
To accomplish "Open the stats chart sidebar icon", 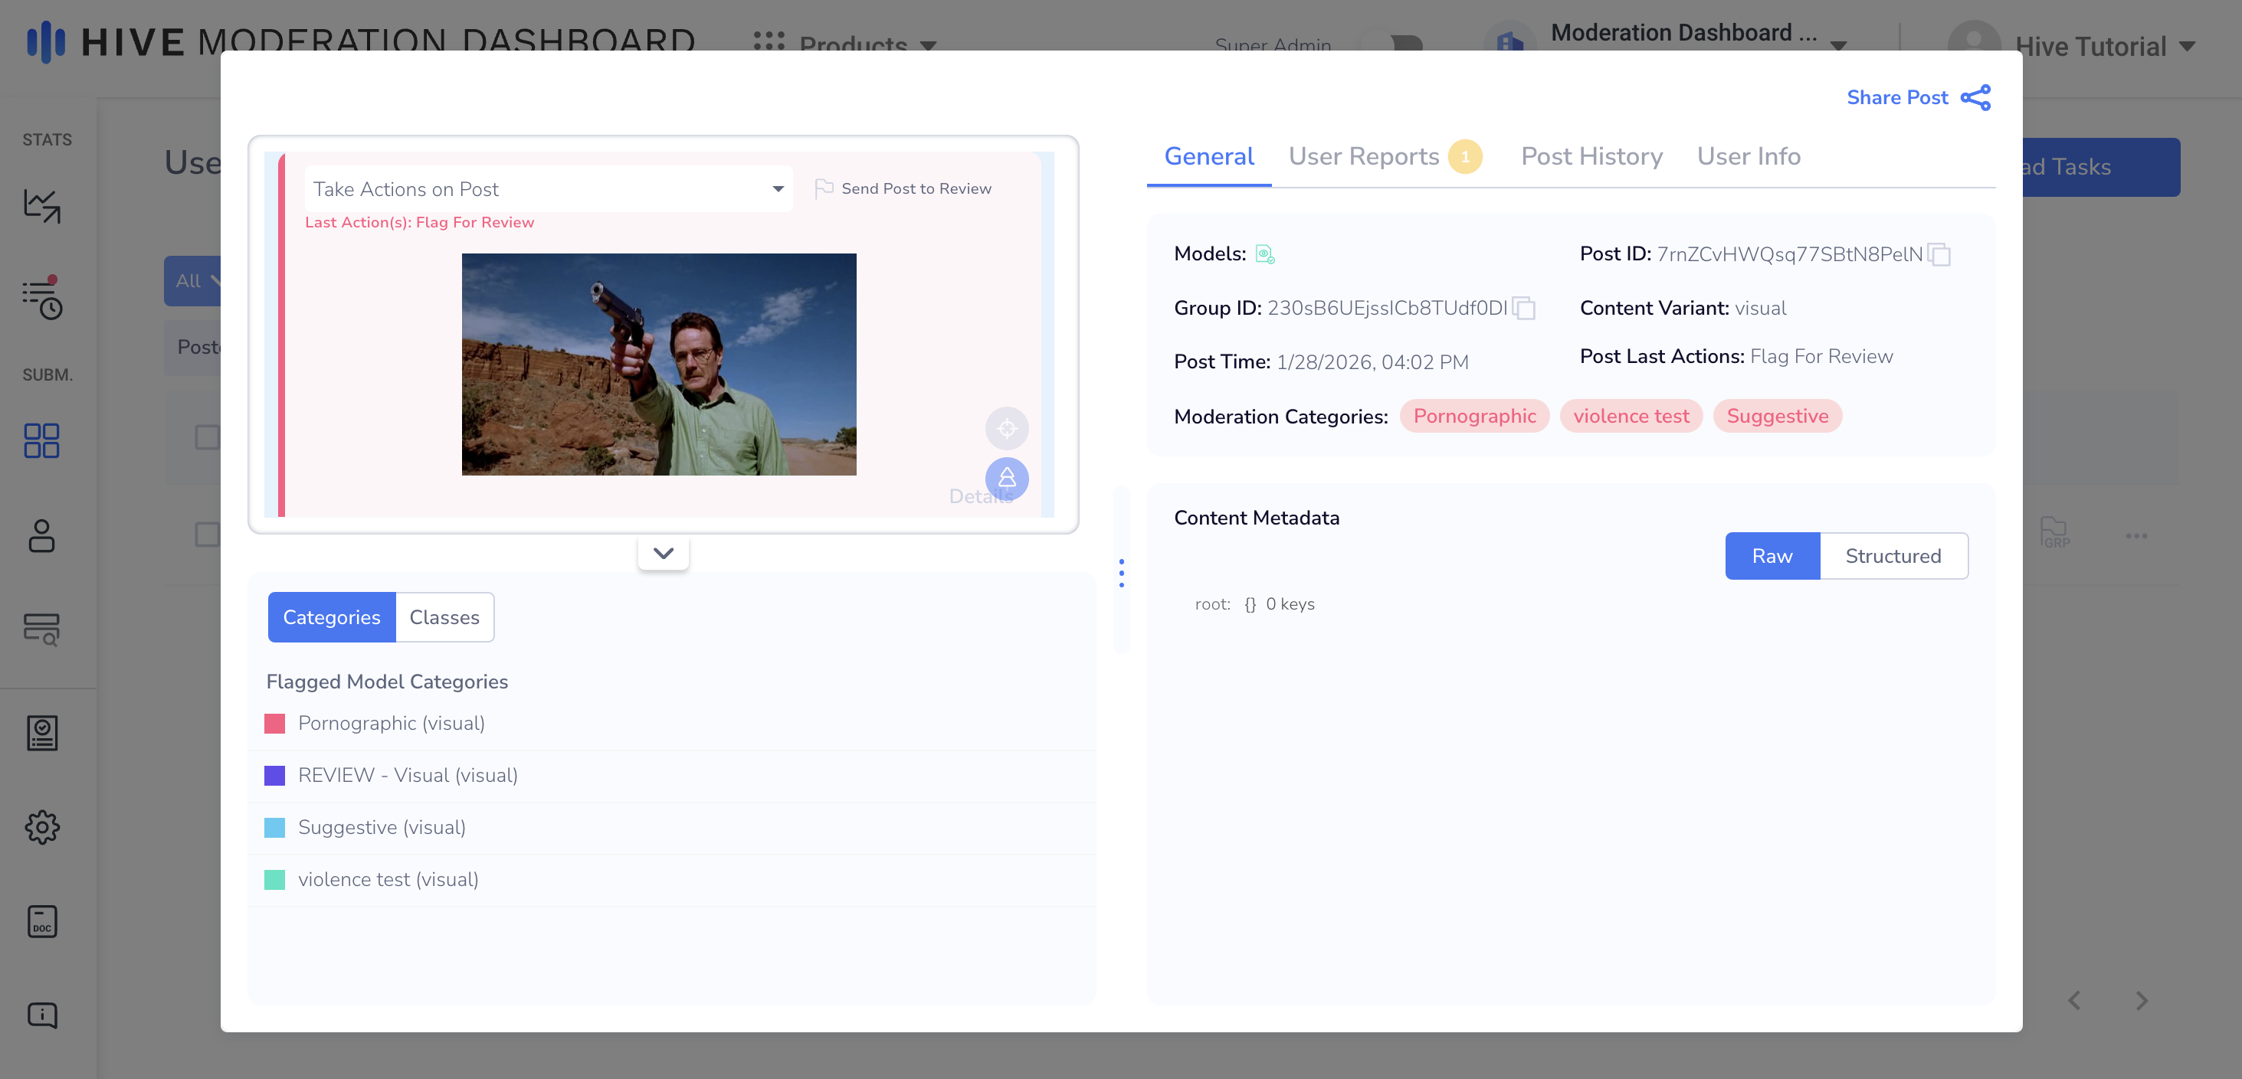I will coord(42,205).
